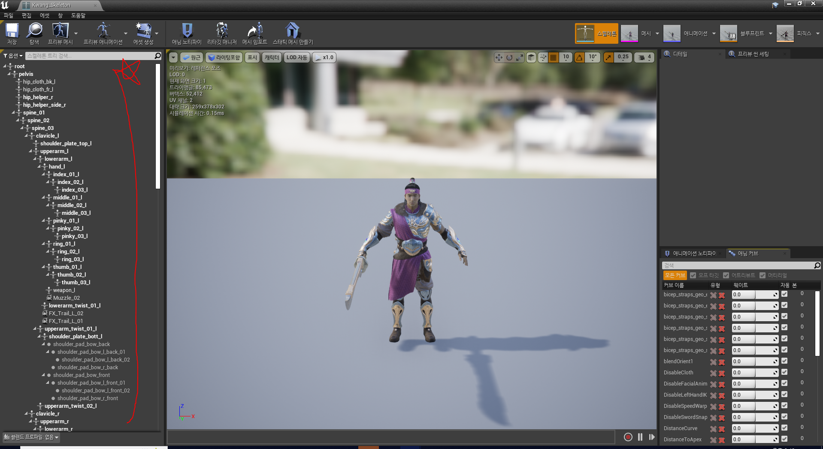Toggle the orange grid snap icon
823x449 pixels.
point(554,57)
